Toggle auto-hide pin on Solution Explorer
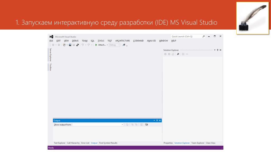The width and height of the screenshot is (271, 152). 218,50
